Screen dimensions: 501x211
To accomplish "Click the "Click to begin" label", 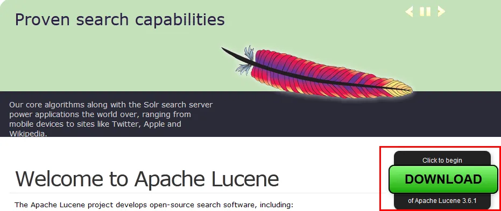I will [442, 161].
